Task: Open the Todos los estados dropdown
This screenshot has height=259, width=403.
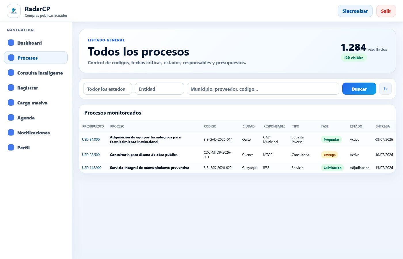Action: click(108, 89)
